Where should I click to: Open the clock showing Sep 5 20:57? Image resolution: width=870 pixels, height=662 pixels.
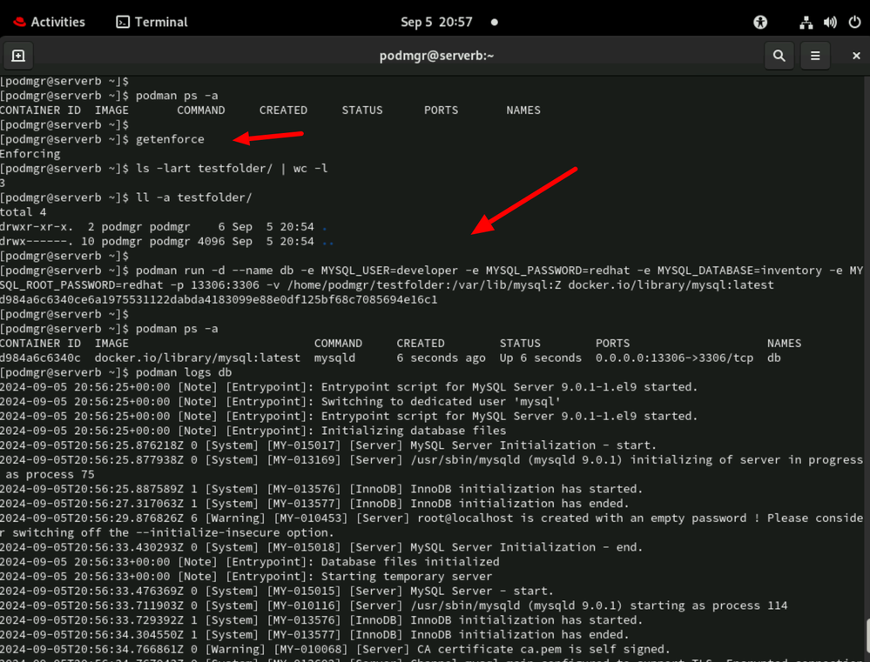[x=436, y=22]
